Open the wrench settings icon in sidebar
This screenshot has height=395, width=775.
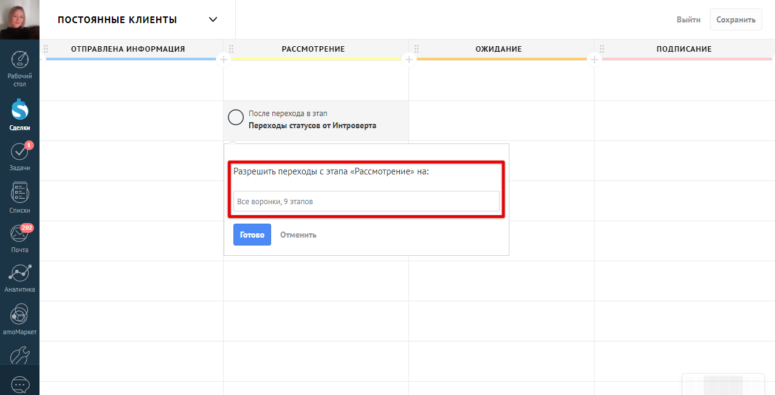click(x=19, y=355)
